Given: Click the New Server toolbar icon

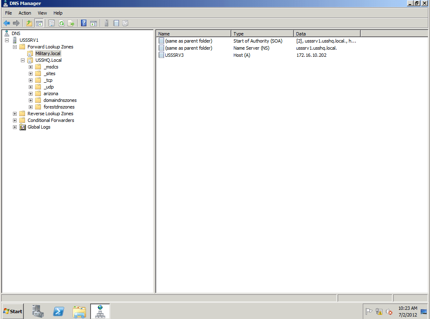Looking at the screenshot, I should (x=106, y=23).
